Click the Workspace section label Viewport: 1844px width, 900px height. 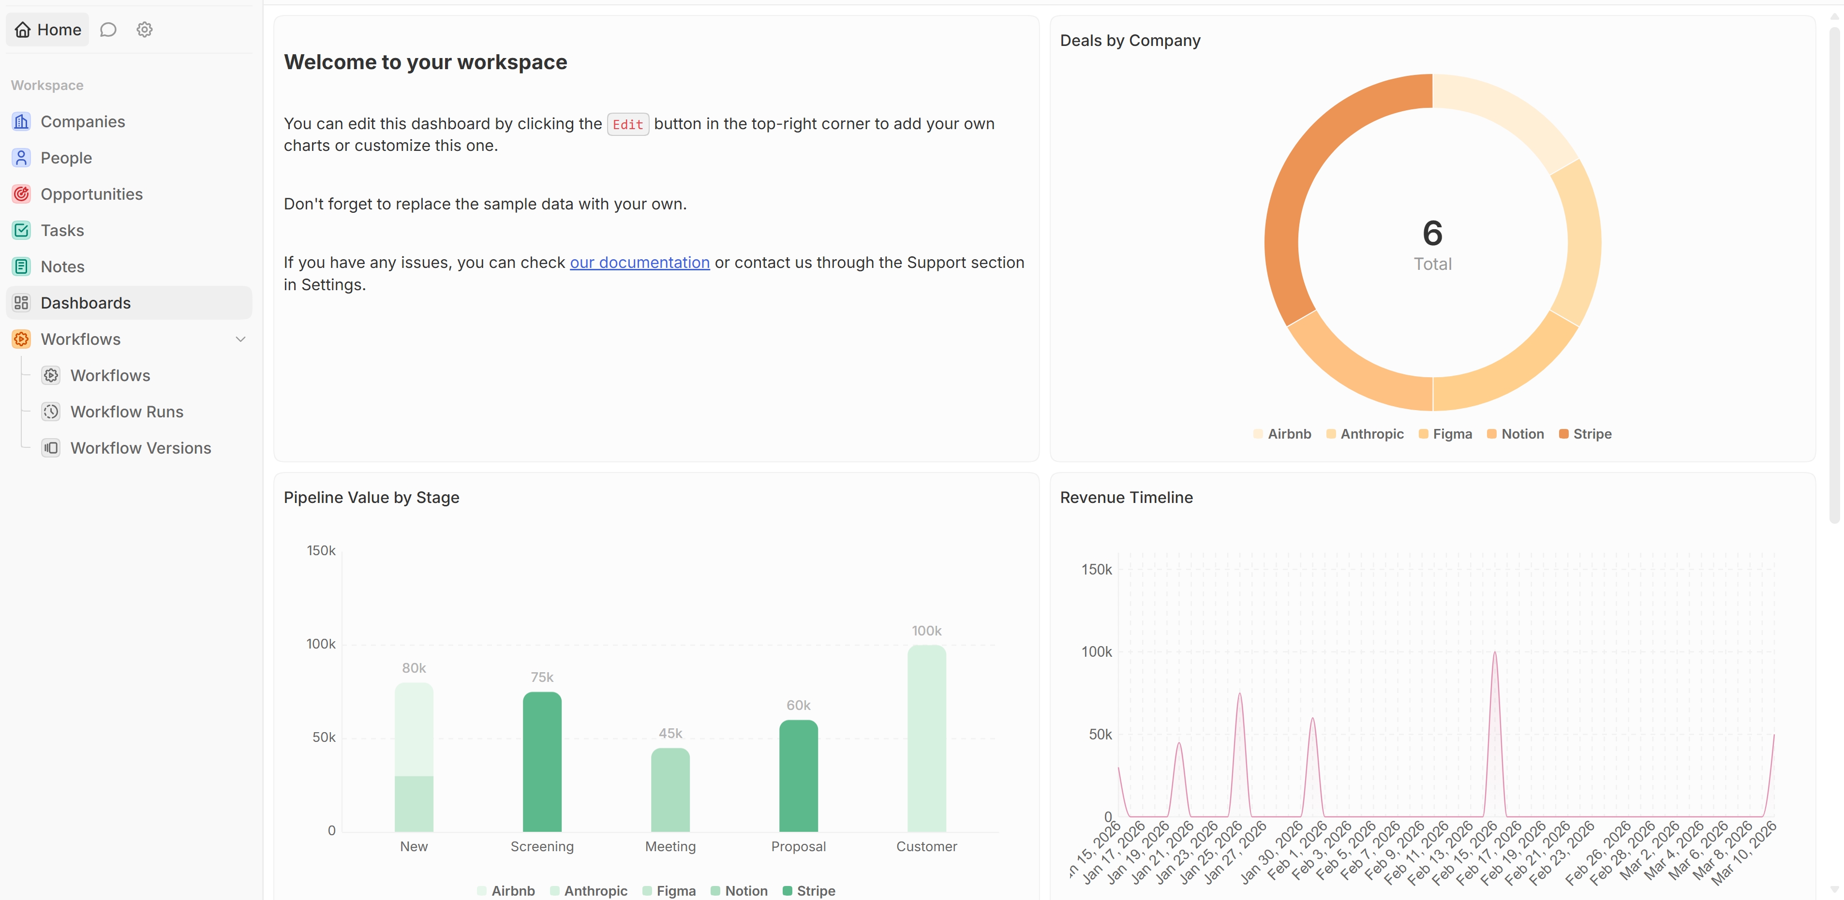[x=47, y=85]
